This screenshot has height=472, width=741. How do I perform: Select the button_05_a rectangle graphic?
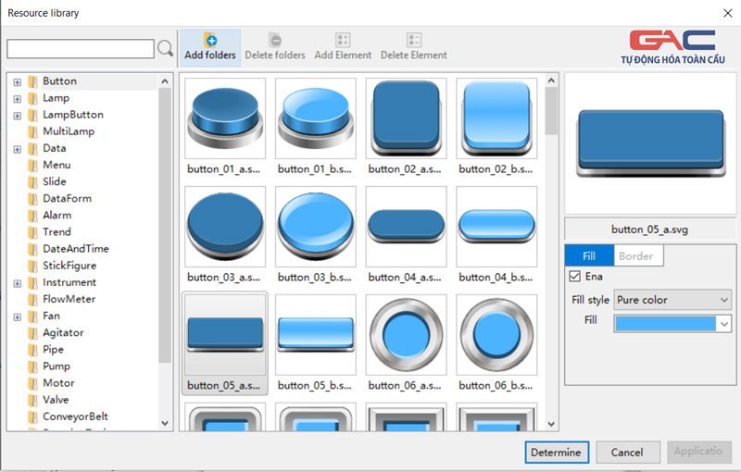coord(225,335)
